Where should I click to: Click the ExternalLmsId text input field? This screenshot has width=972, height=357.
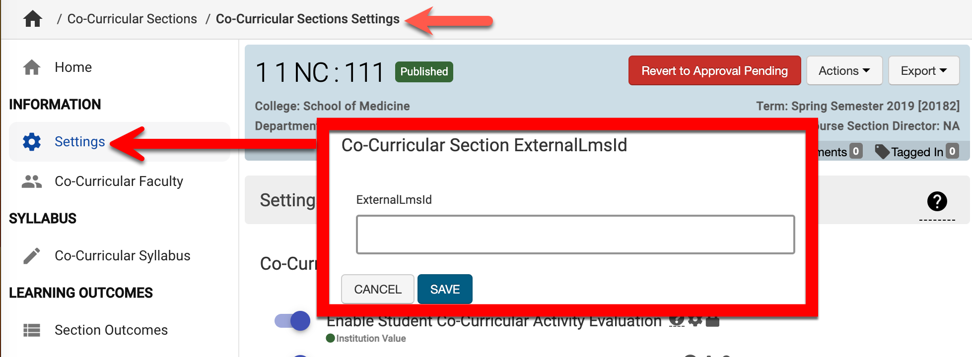pos(575,235)
